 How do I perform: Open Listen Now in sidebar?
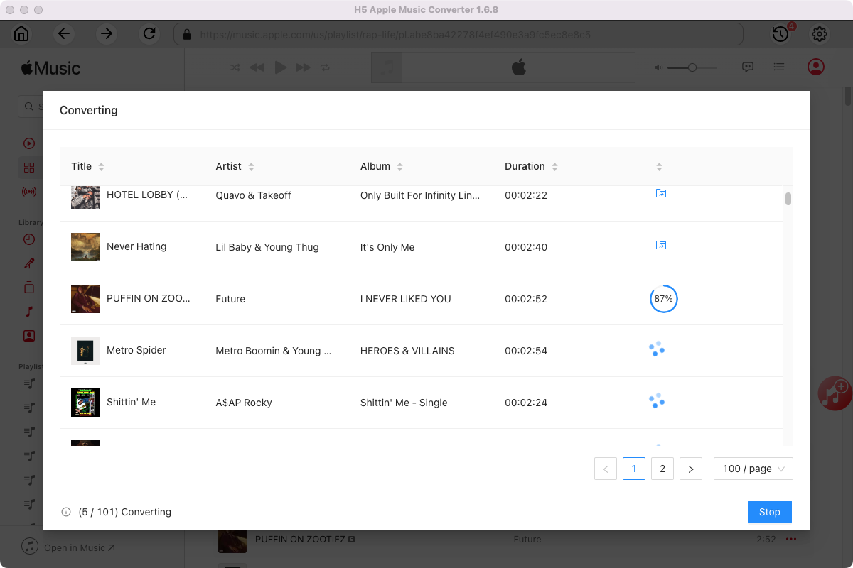point(29,143)
